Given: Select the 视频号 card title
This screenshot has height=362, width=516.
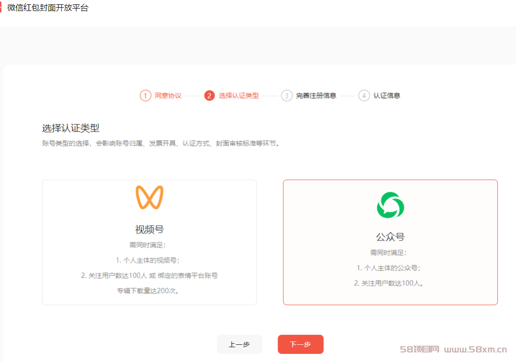Looking at the screenshot, I should [x=150, y=229].
